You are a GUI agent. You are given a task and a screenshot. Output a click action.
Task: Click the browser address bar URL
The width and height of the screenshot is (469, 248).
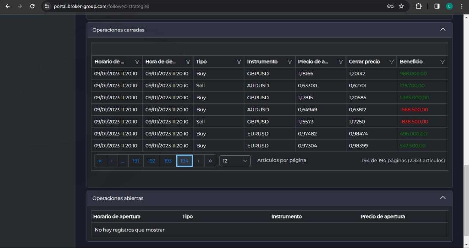point(101,6)
